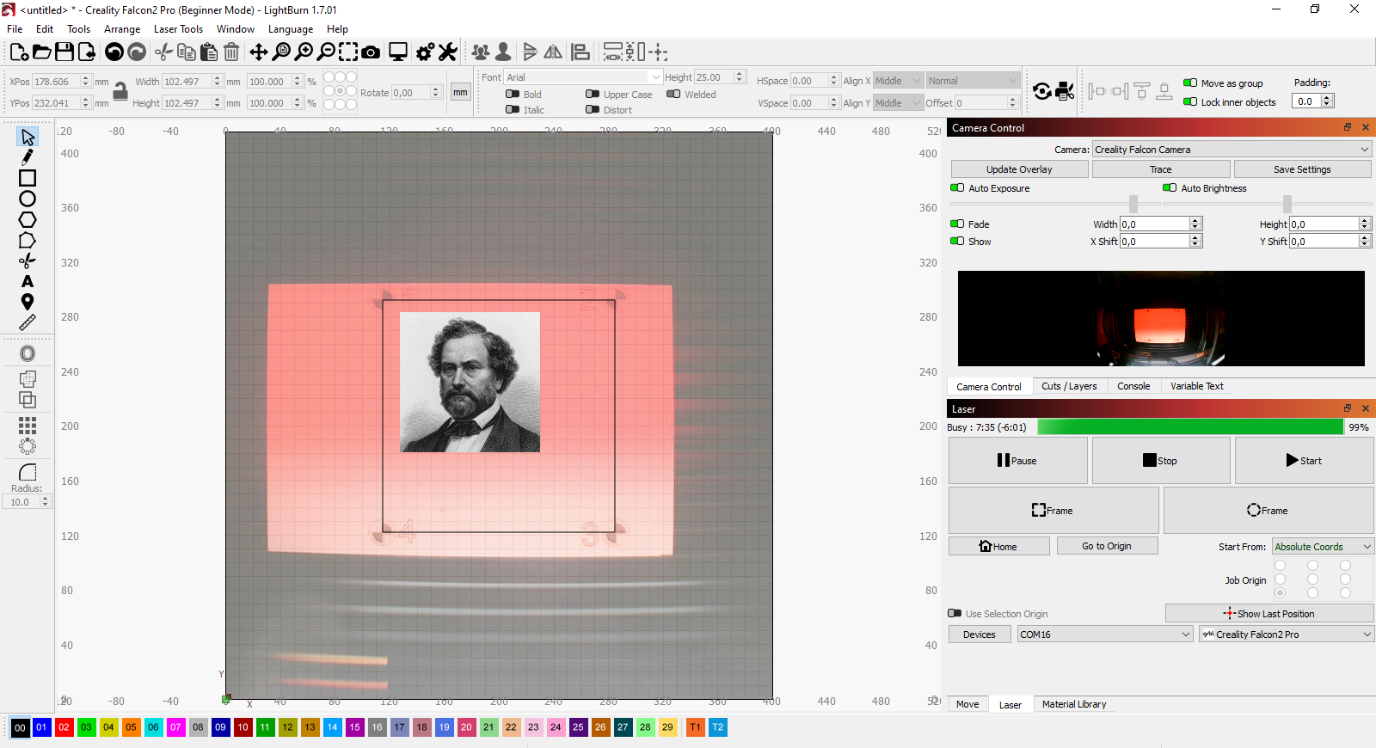Open the File menu
1376x748 pixels.
15,29
